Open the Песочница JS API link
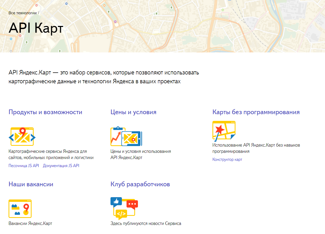 pos(24,166)
